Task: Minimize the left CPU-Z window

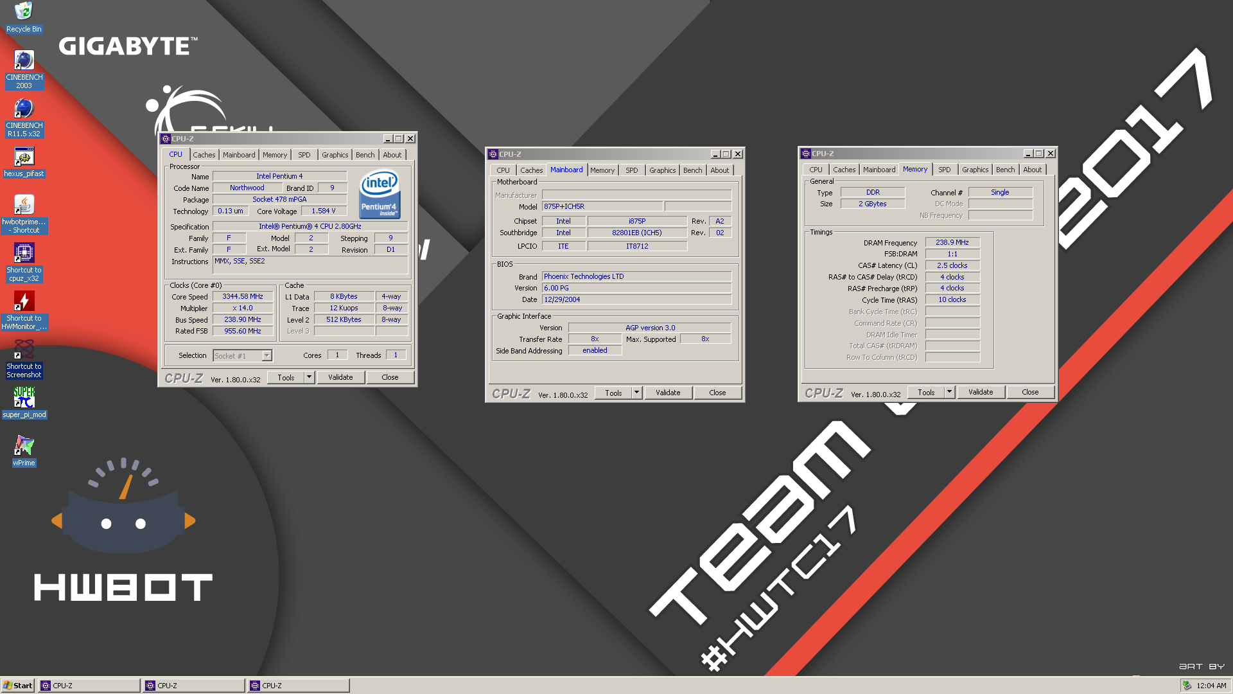Action: [x=387, y=139]
